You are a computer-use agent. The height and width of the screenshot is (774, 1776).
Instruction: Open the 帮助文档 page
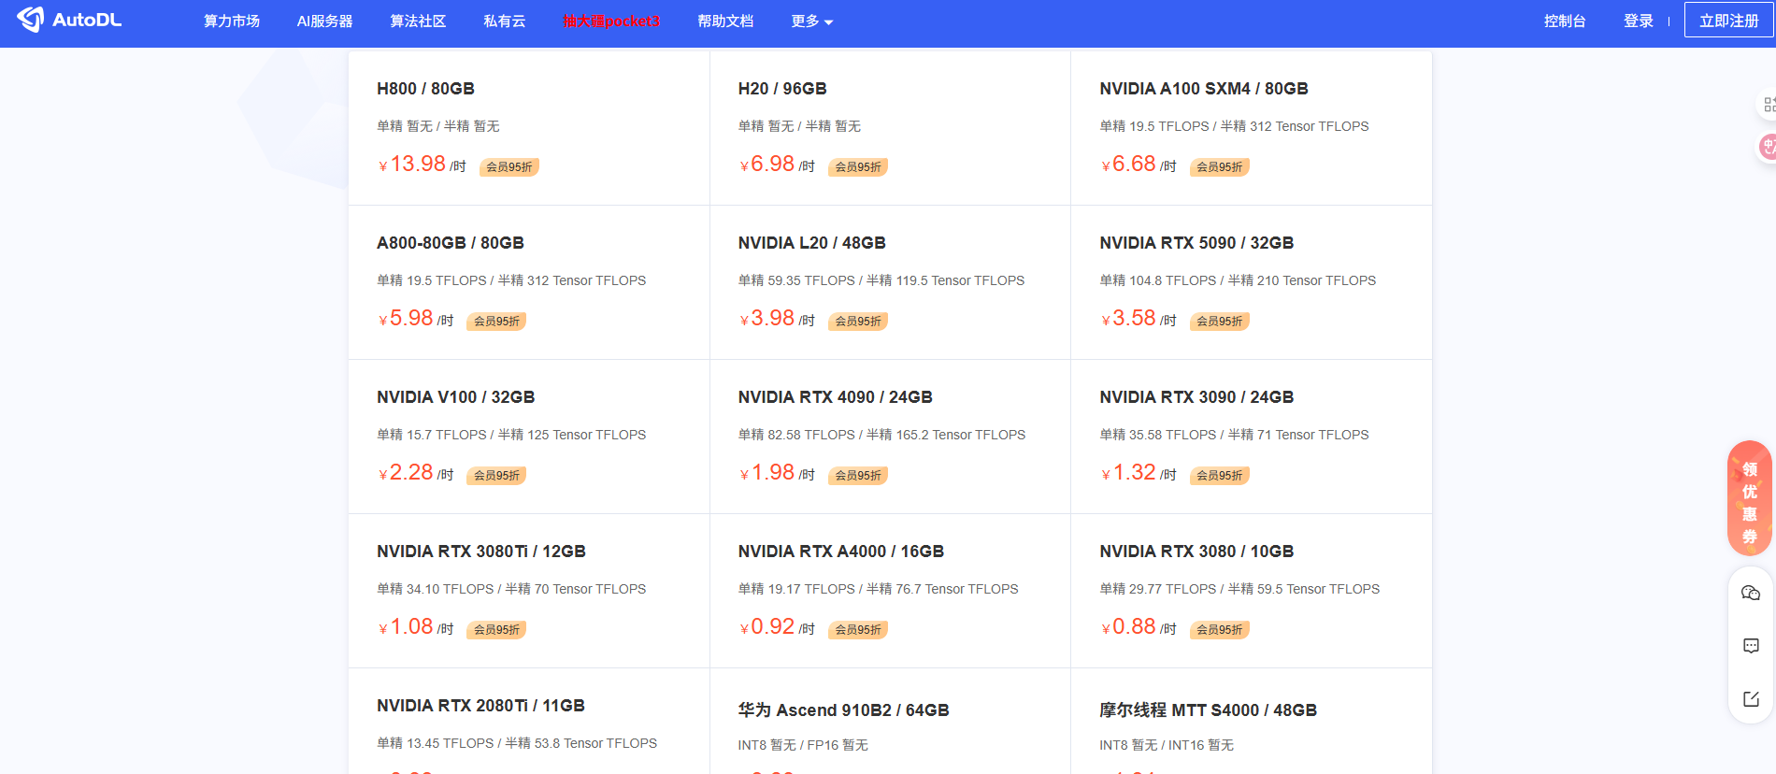725,21
